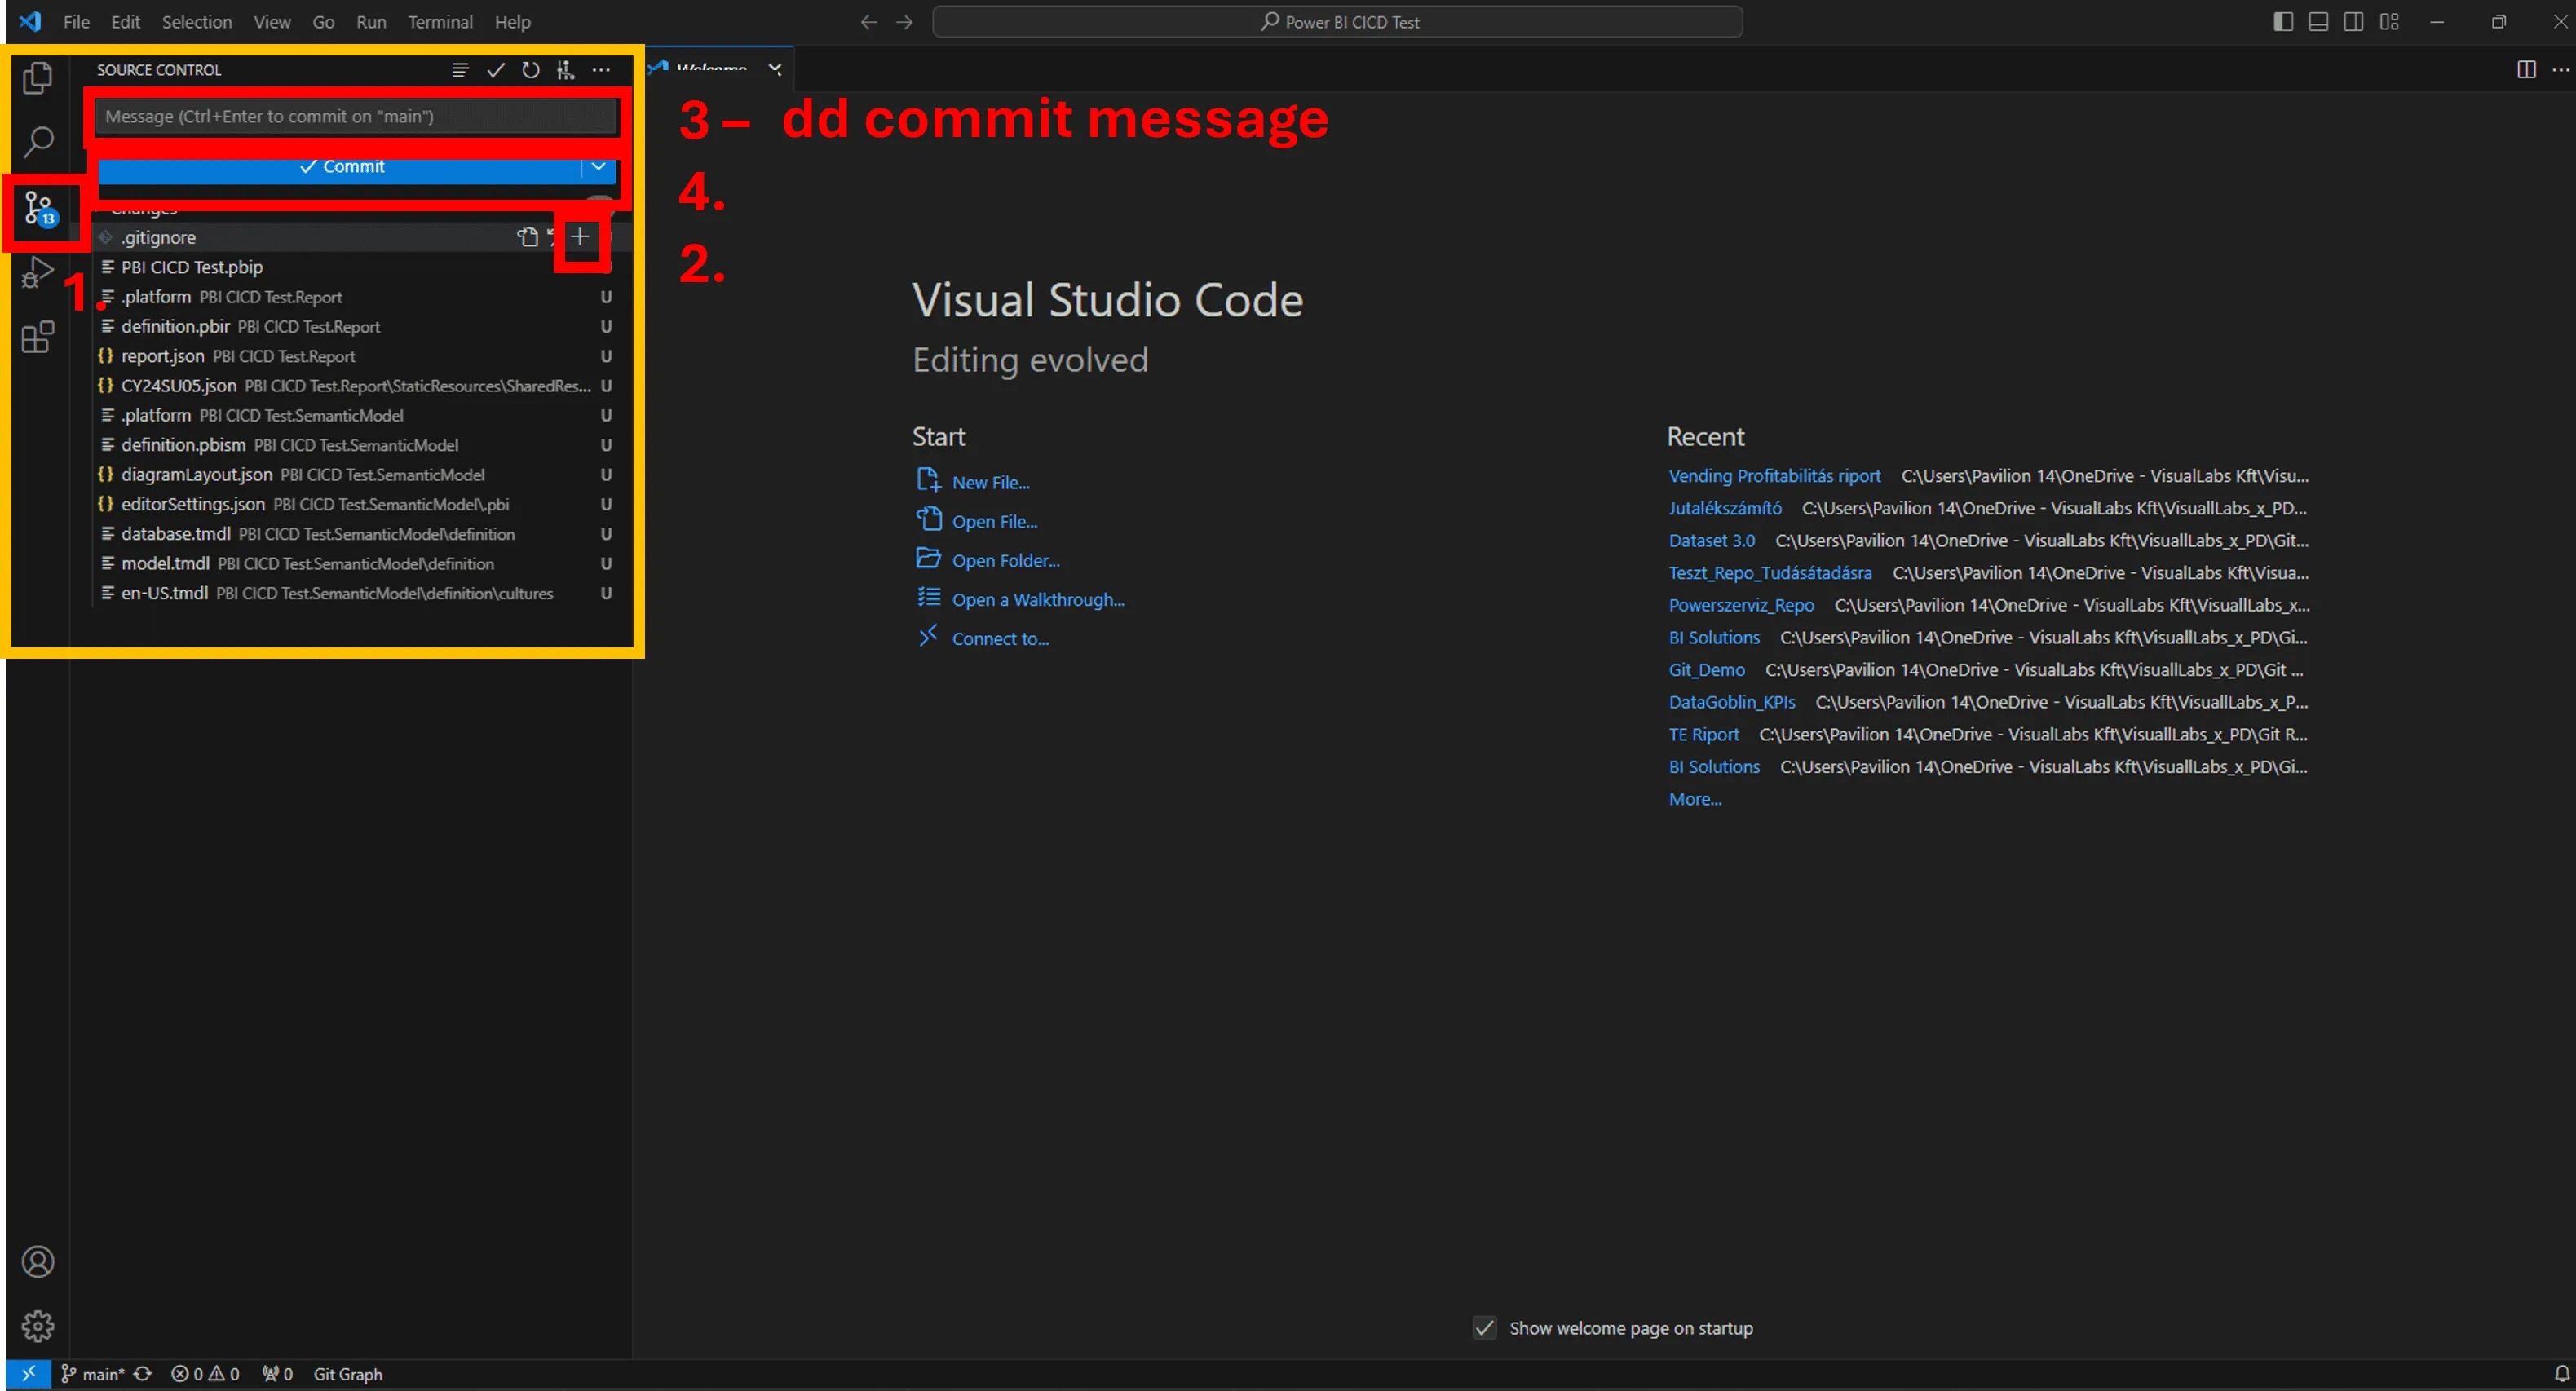Open the Accounts menu icon
Image resolution: width=2576 pixels, height=1391 pixels.
coord(38,1262)
